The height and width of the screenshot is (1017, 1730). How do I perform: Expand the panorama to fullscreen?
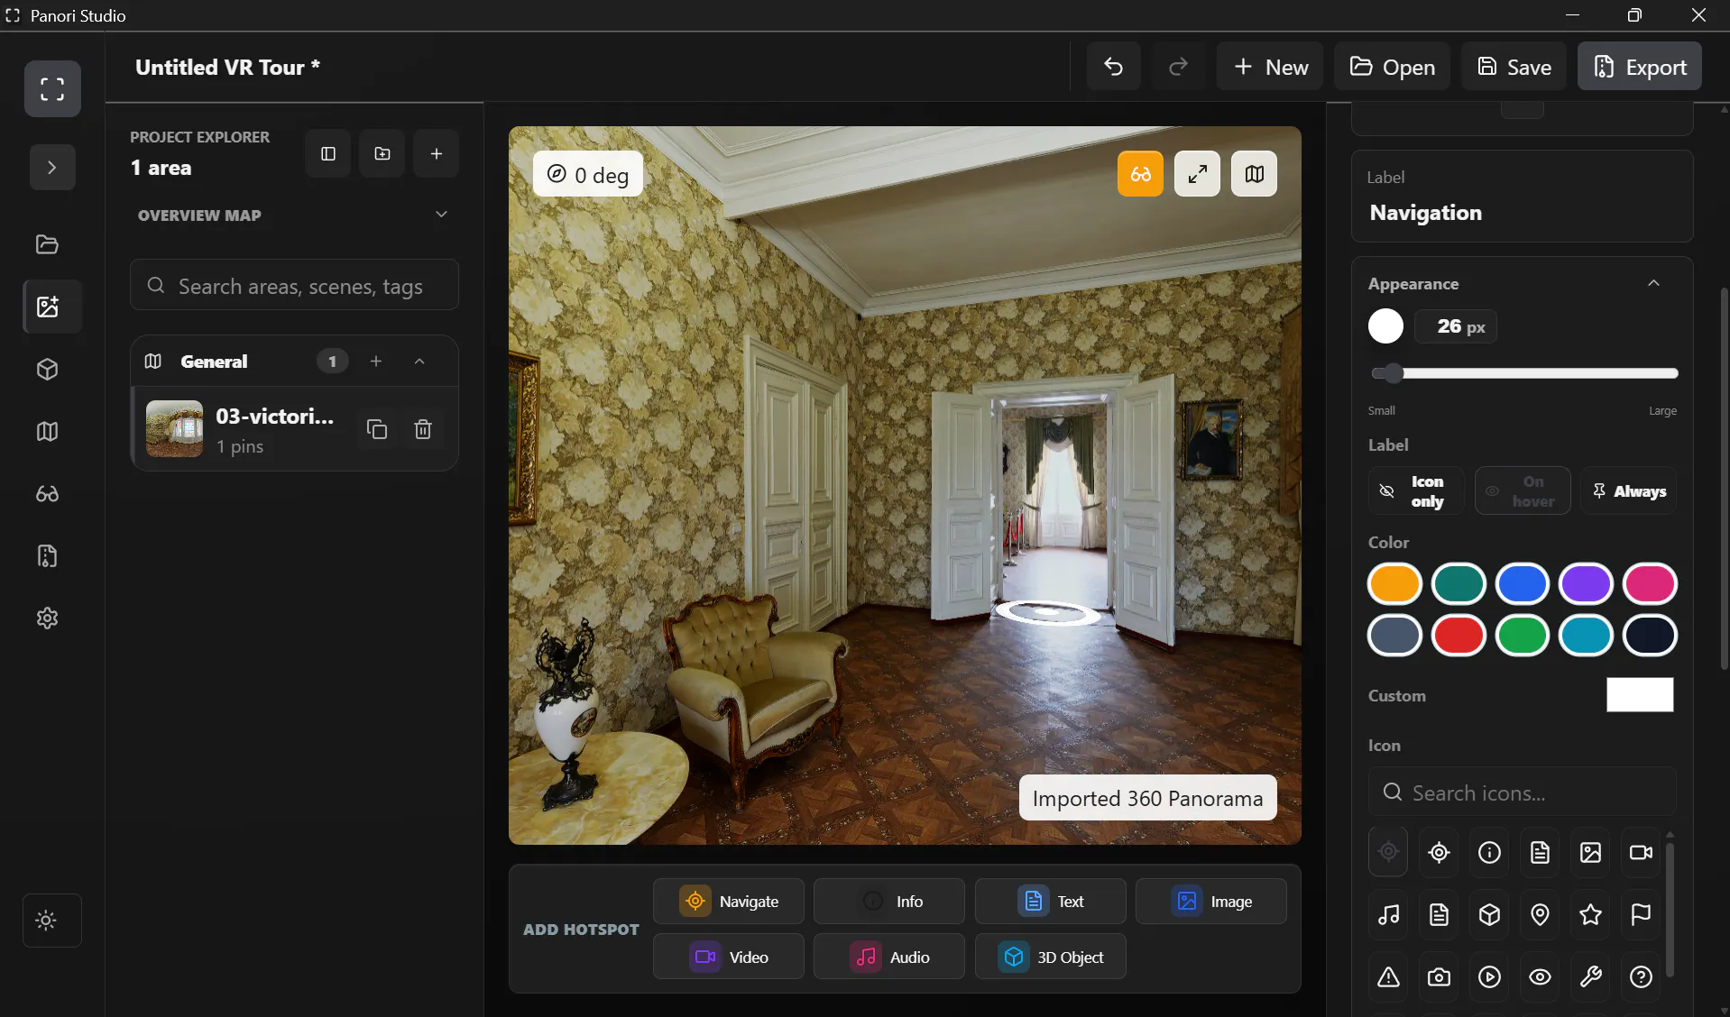[1197, 174]
